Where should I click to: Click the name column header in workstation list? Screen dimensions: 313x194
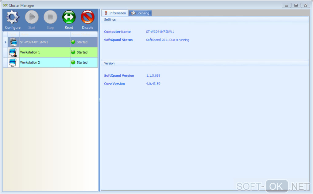pyautogui.click(x=45, y=34)
